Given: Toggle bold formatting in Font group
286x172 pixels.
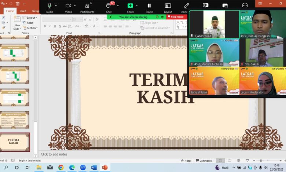Looking at the screenshot, I should pyautogui.click(x=45, y=26).
